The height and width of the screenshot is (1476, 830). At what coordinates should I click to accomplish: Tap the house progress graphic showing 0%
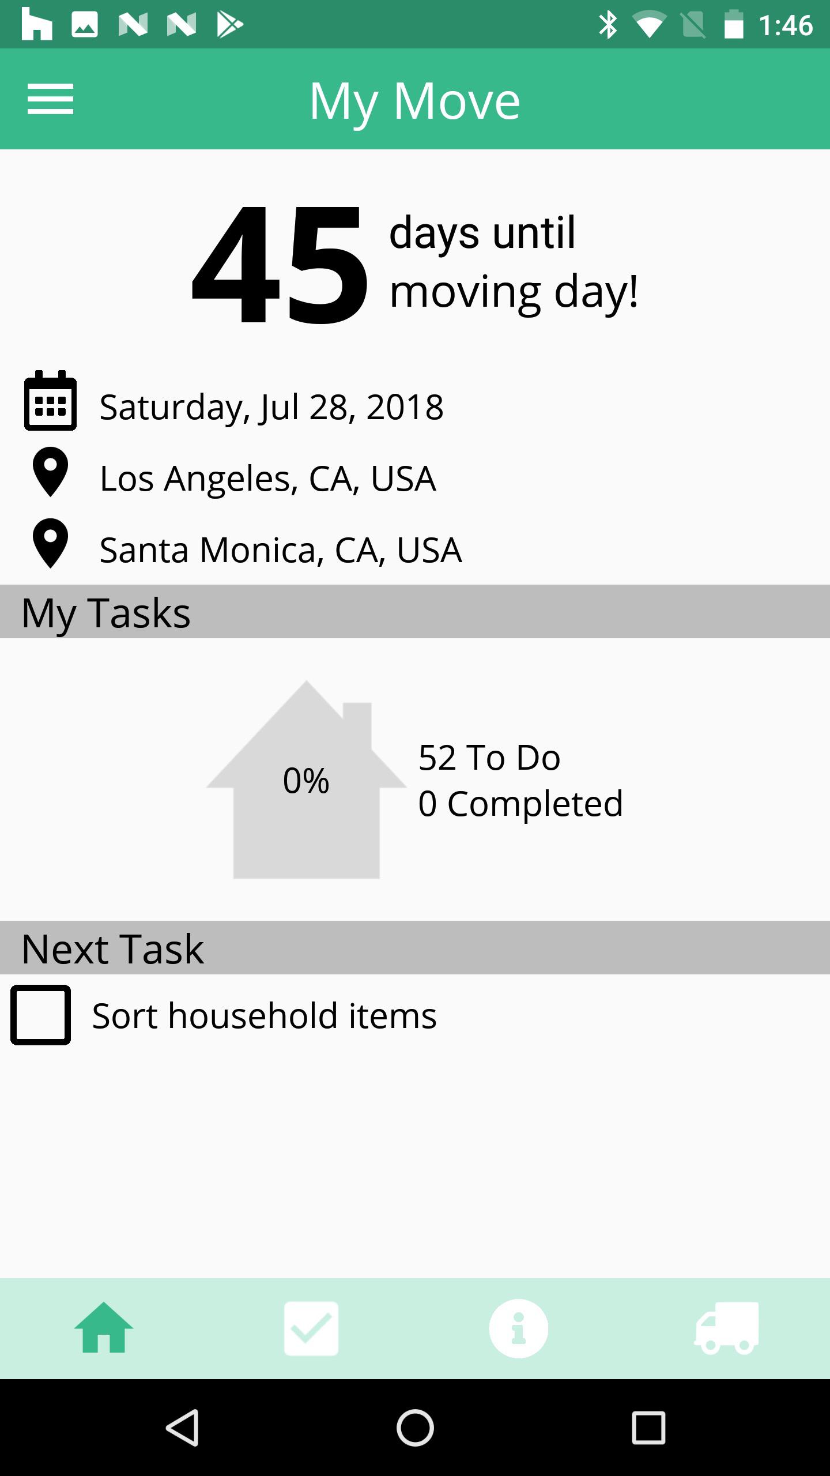(307, 781)
